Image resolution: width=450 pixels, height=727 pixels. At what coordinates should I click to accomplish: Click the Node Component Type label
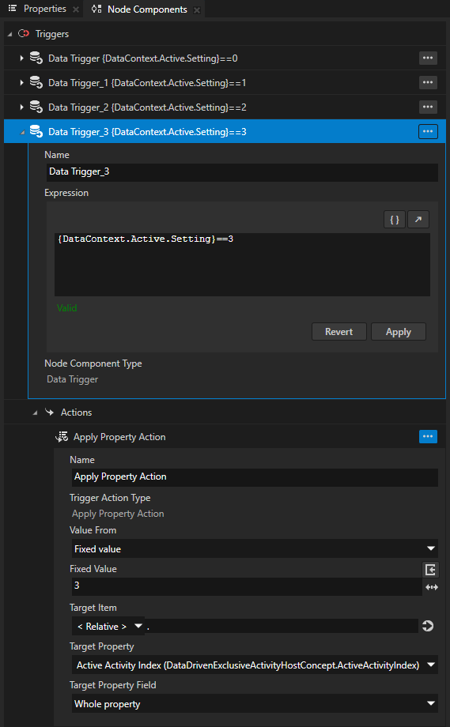tap(93, 363)
